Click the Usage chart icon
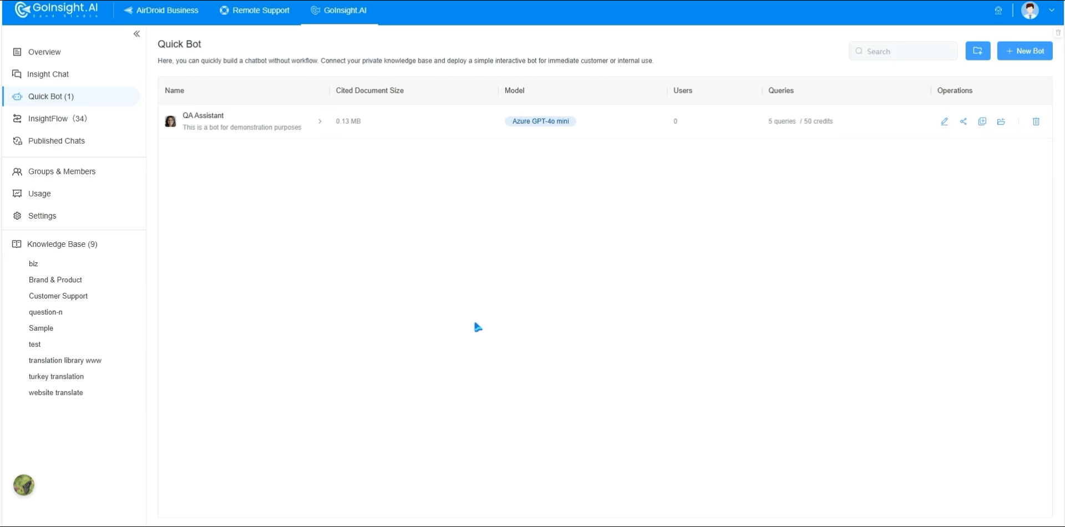The image size is (1065, 527). pos(17,194)
